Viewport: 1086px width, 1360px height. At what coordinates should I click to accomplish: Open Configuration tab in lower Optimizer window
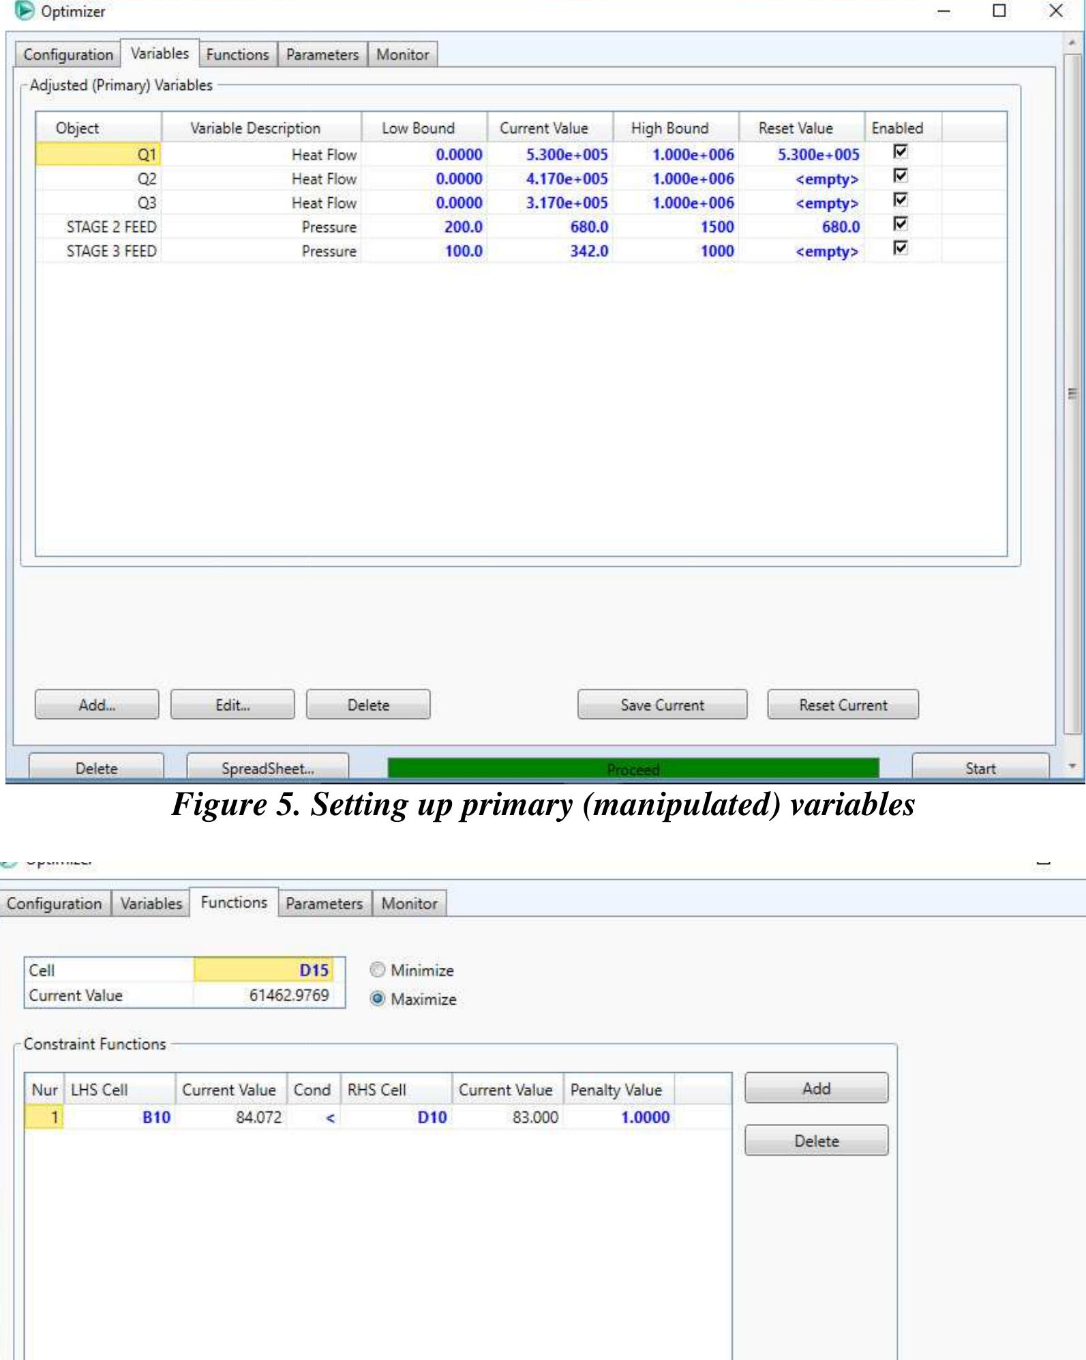coord(55,903)
